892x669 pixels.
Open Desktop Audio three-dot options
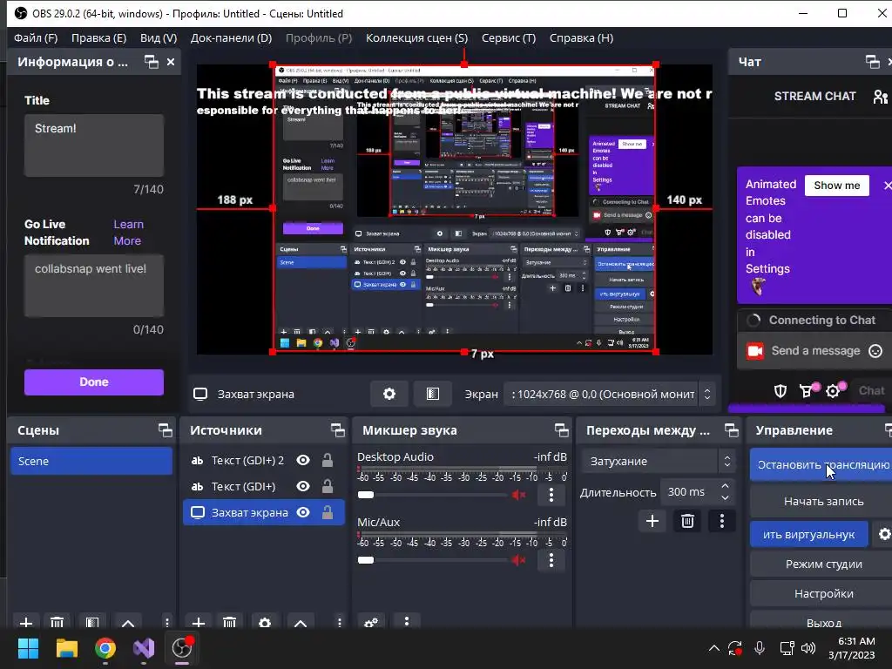(x=551, y=495)
